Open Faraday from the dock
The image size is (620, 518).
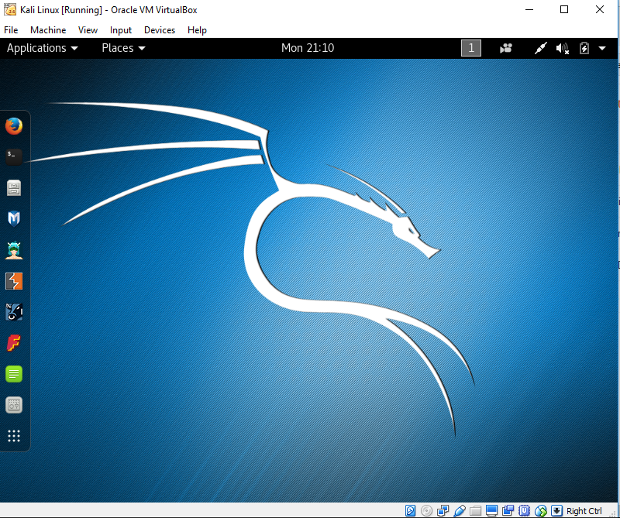click(x=14, y=342)
